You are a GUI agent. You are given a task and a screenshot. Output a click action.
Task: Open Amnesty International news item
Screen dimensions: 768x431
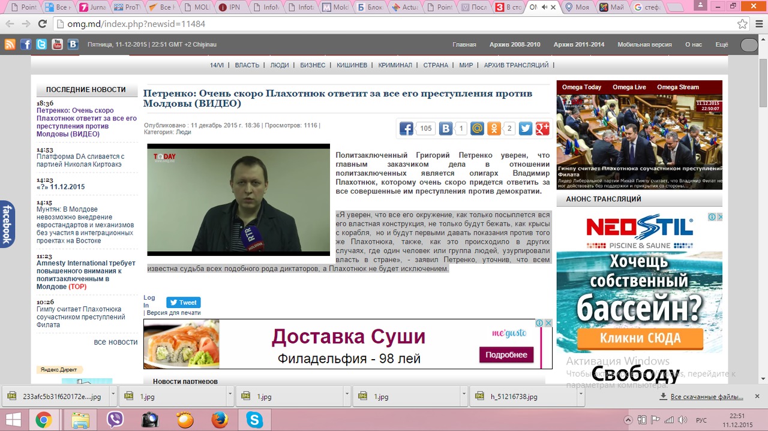(x=86, y=275)
